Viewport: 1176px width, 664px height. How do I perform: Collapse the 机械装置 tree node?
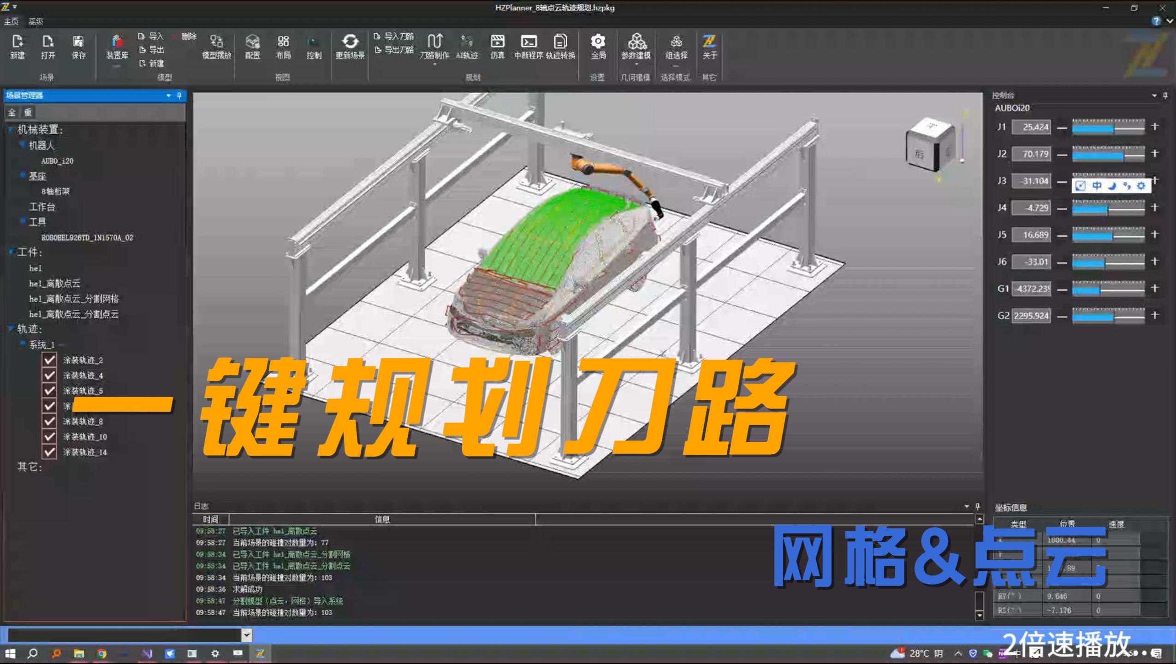click(11, 130)
